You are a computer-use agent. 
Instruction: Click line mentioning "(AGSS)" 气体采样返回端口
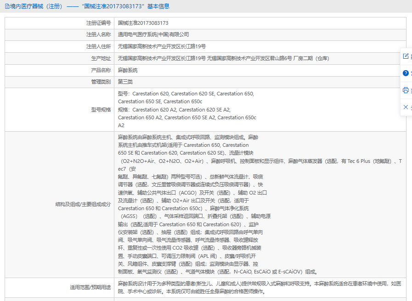pyautogui.click(x=196, y=216)
